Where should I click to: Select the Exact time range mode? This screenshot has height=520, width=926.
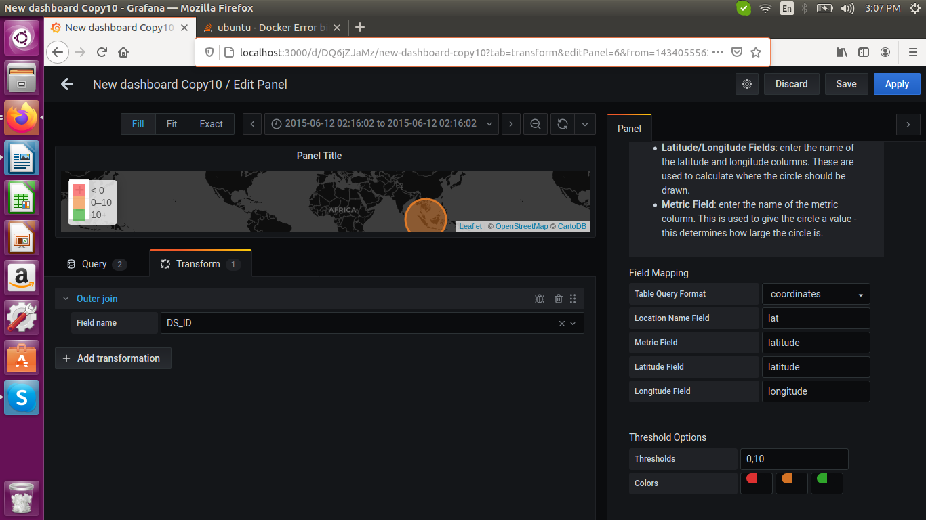click(210, 123)
